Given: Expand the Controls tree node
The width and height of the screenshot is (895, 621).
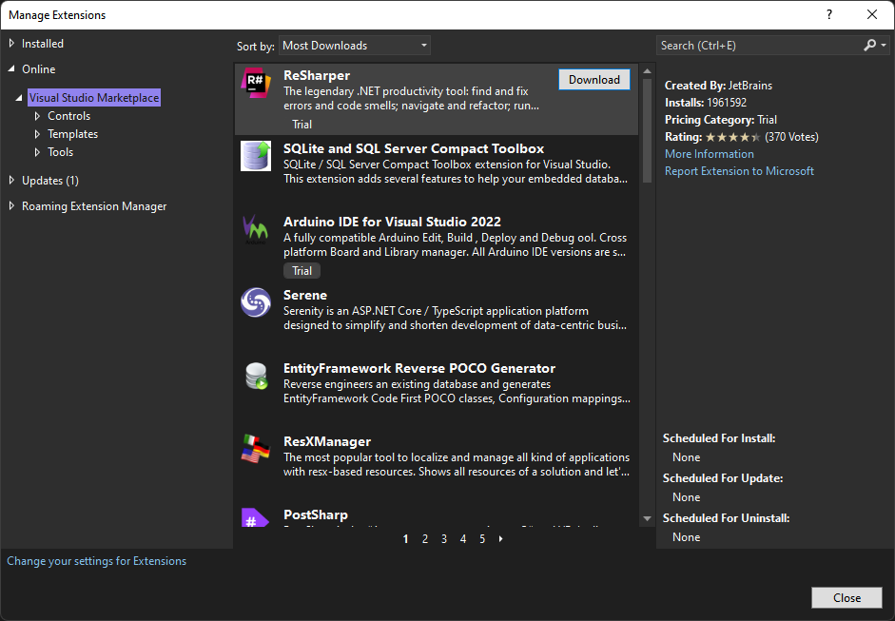Looking at the screenshot, I should [38, 116].
